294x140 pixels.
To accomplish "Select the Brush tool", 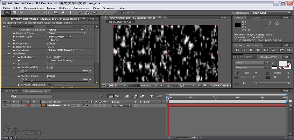I will click(x=80, y=13).
